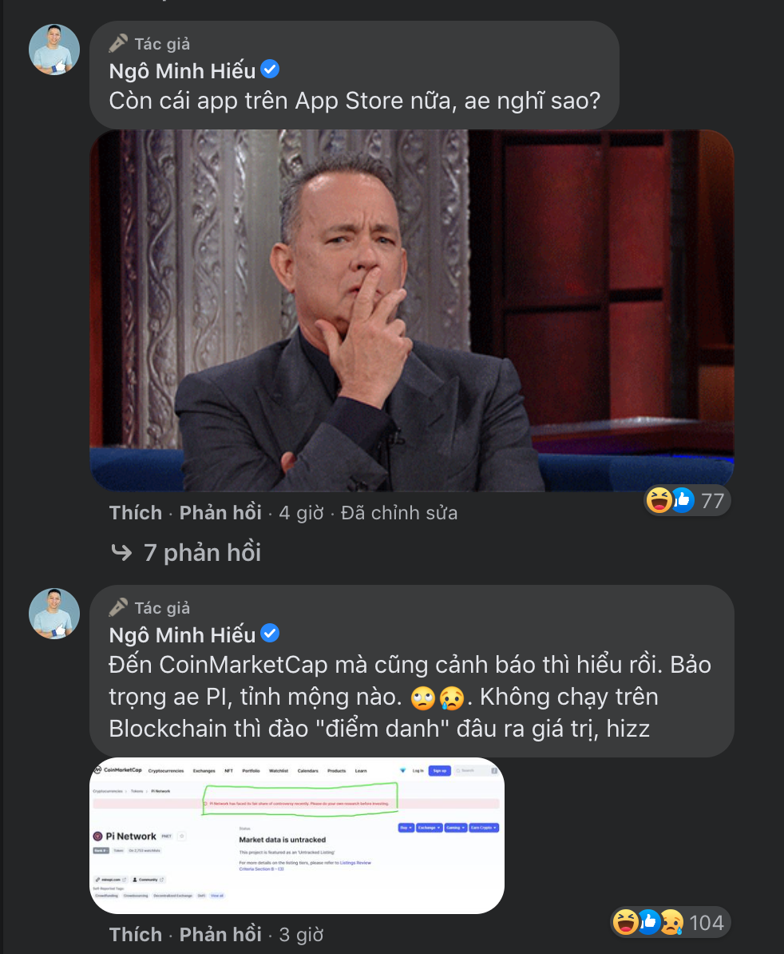Click the laughing reaction icon beside 104

tap(625, 922)
